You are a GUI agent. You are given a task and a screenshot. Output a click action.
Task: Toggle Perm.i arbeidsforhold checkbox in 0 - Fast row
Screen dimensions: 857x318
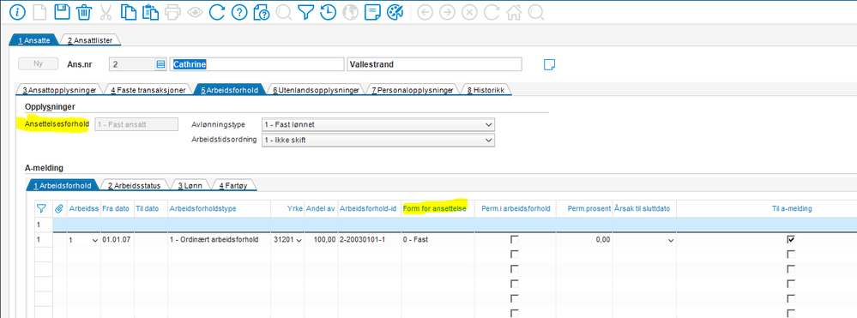[515, 239]
